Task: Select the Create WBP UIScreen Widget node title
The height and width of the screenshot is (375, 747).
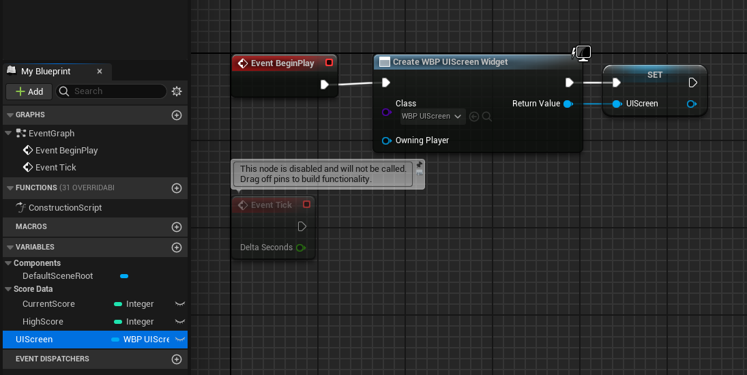Action: [450, 62]
